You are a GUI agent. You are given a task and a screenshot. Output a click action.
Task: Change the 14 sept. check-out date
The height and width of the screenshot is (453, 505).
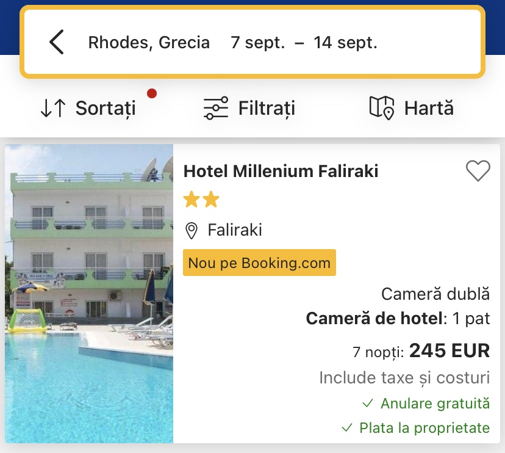(345, 43)
